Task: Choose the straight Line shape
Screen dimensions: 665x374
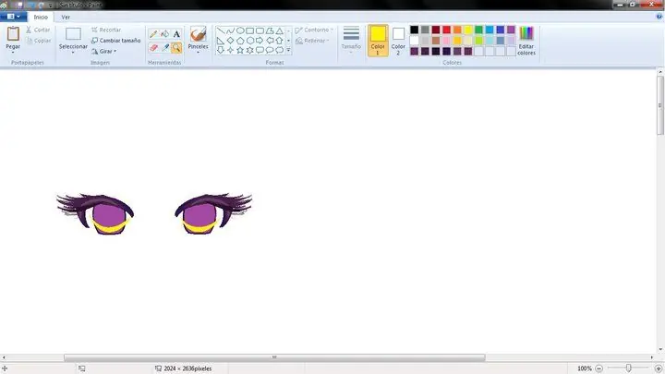Action: [x=221, y=31]
